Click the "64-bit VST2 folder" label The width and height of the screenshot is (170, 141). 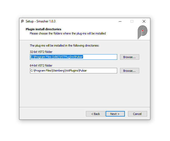tap(41, 66)
